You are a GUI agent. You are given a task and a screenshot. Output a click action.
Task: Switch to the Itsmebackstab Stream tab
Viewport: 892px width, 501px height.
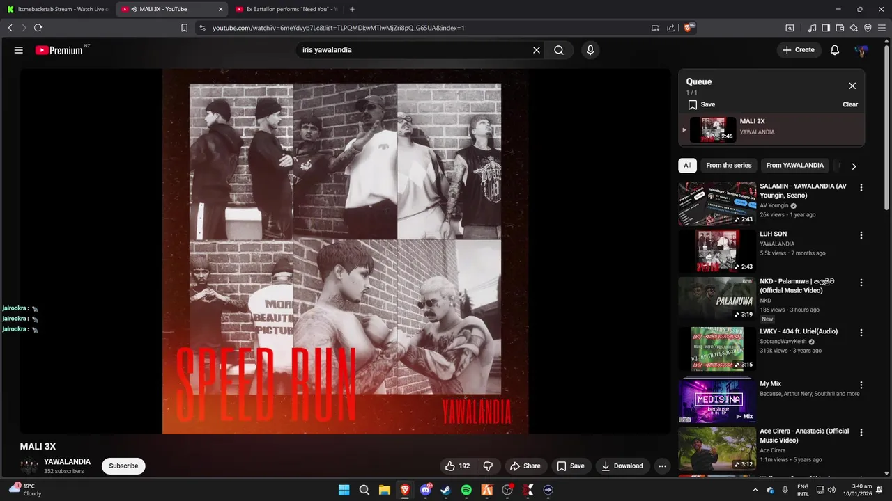pyautogui.click(x=57, y=9)
